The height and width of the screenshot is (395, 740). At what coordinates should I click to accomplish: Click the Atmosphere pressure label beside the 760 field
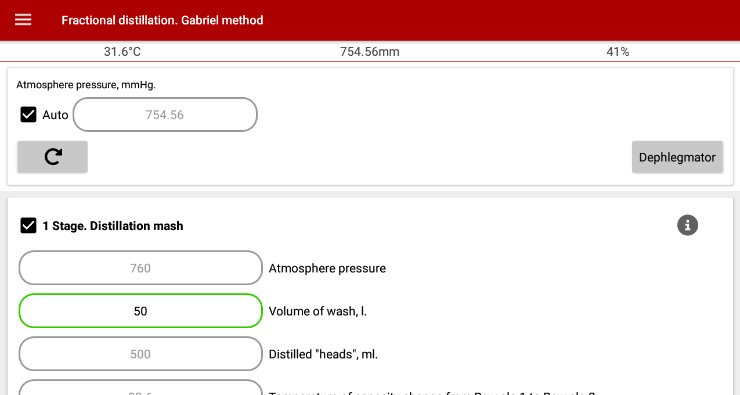point(327,268)
